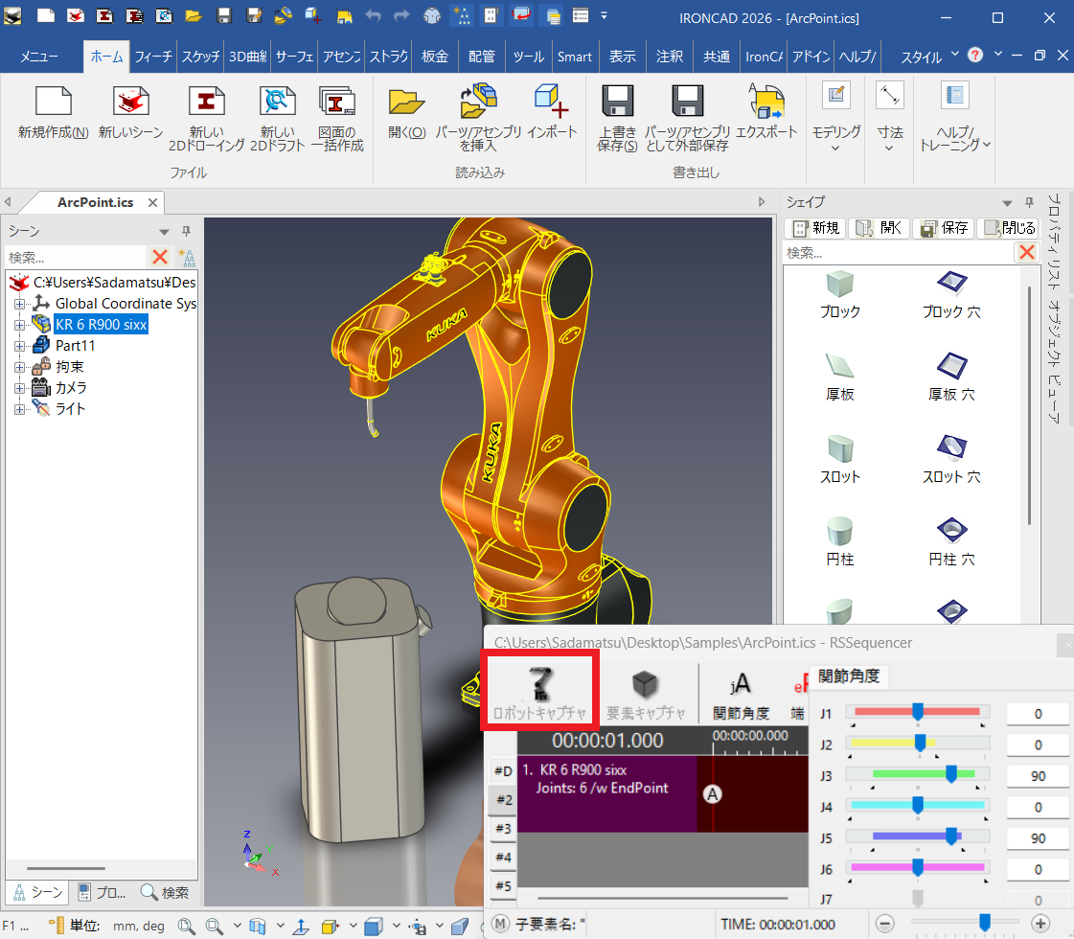This screenshot has width=1074, height=939.
Task: Open the モデリング dropdown
Action: [835, 117]
